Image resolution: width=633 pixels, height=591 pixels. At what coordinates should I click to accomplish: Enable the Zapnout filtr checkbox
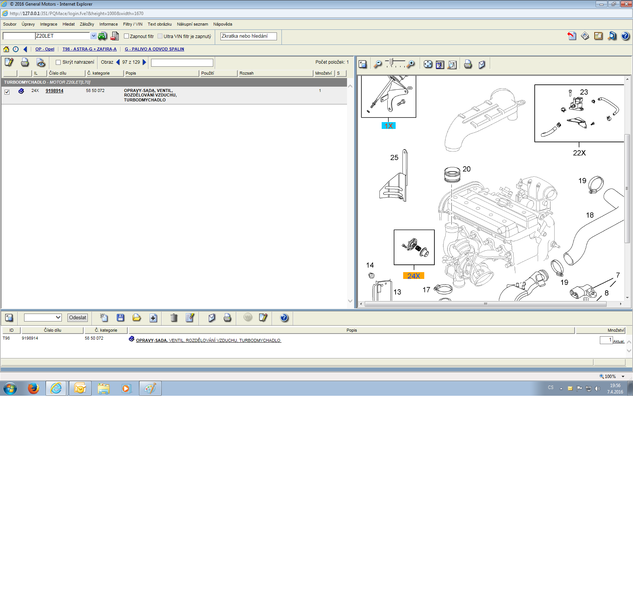tap(127, 36)
